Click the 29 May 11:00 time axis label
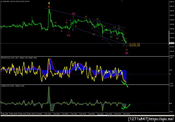 22,114
